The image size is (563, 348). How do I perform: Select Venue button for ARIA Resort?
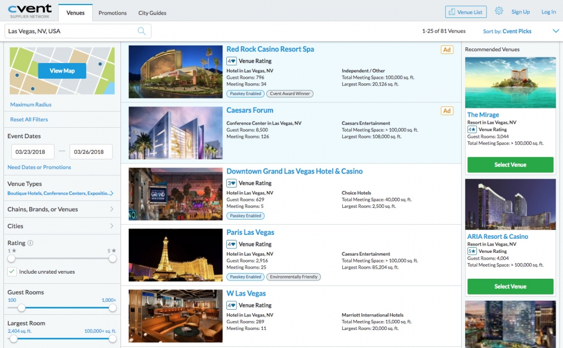pyautogui.click(x=510, y=286)
